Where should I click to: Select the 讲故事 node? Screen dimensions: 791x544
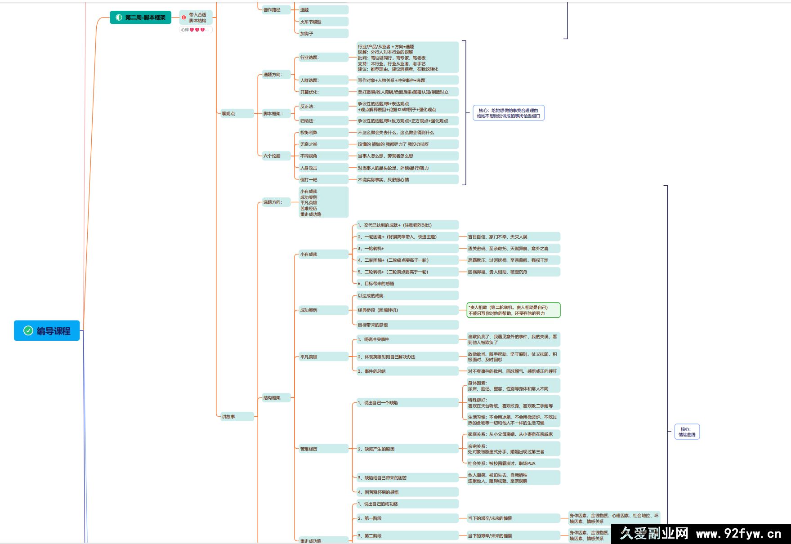(x=229, y=417)
